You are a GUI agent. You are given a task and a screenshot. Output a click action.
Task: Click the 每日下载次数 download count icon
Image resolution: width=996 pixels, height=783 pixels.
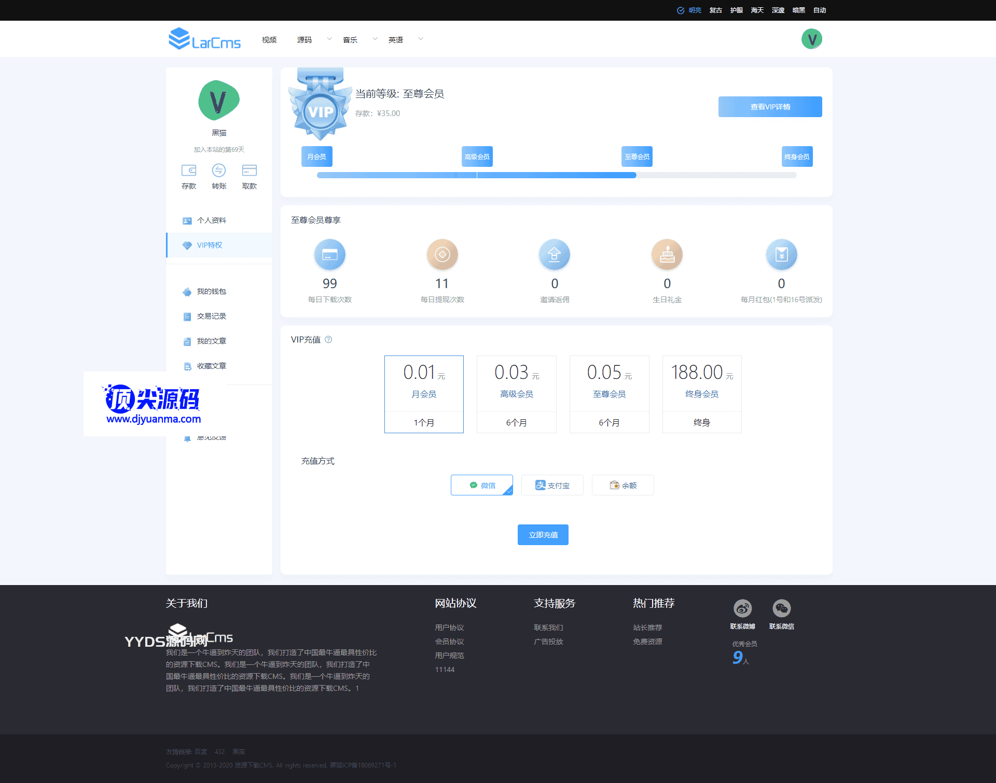330,254
